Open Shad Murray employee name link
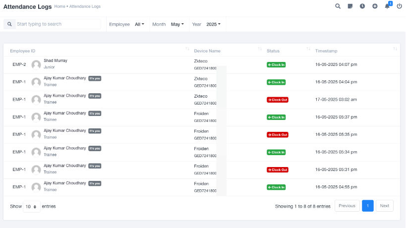 56,60
